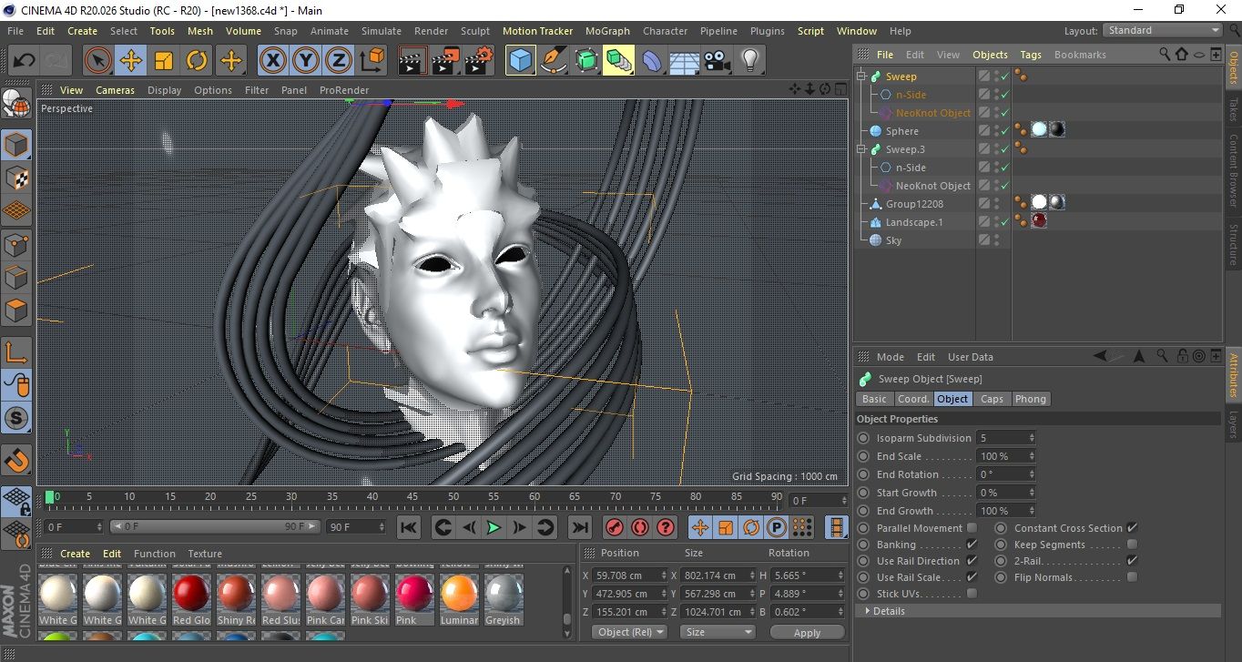Click the Isoparm Subdivision field
Image resolution: width=1242 pixels, height=662 pixels.
pos(1004,438)
